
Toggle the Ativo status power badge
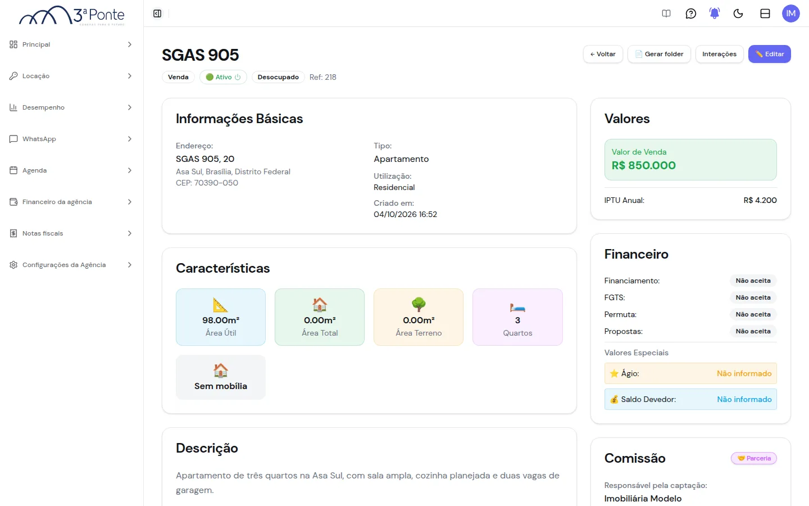(223, 77)
